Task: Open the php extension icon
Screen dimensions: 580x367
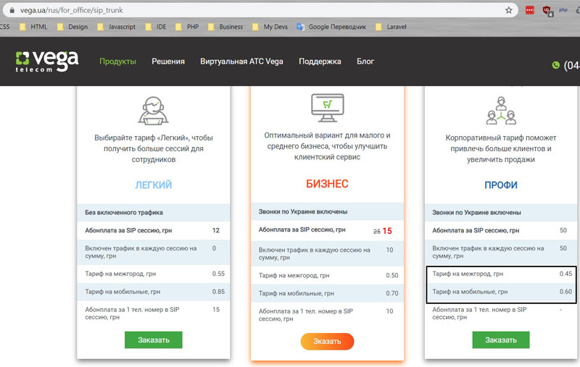Action: (x=563, y=10)
